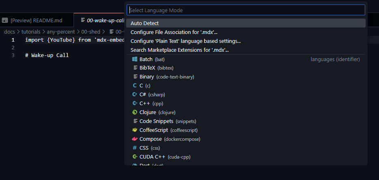Open the 'tutorials' breadcrumb folder
The height and width of the screenshot is (180, 379).
click(31, 32)
